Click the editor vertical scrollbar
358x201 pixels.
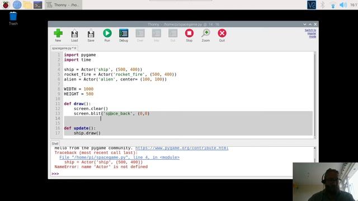(315, 95)
